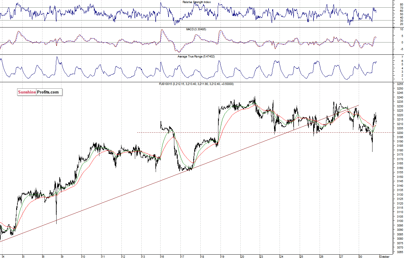Click date axis label 16
This screenshot has height=258, width=404.
click(x=163, y=256)
